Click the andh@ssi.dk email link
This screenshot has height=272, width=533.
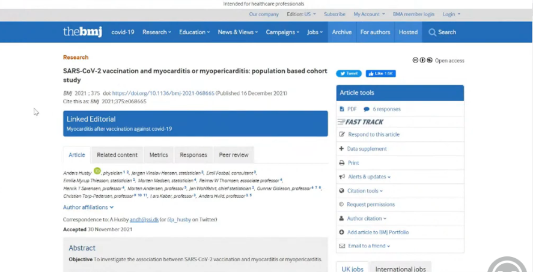144,219
